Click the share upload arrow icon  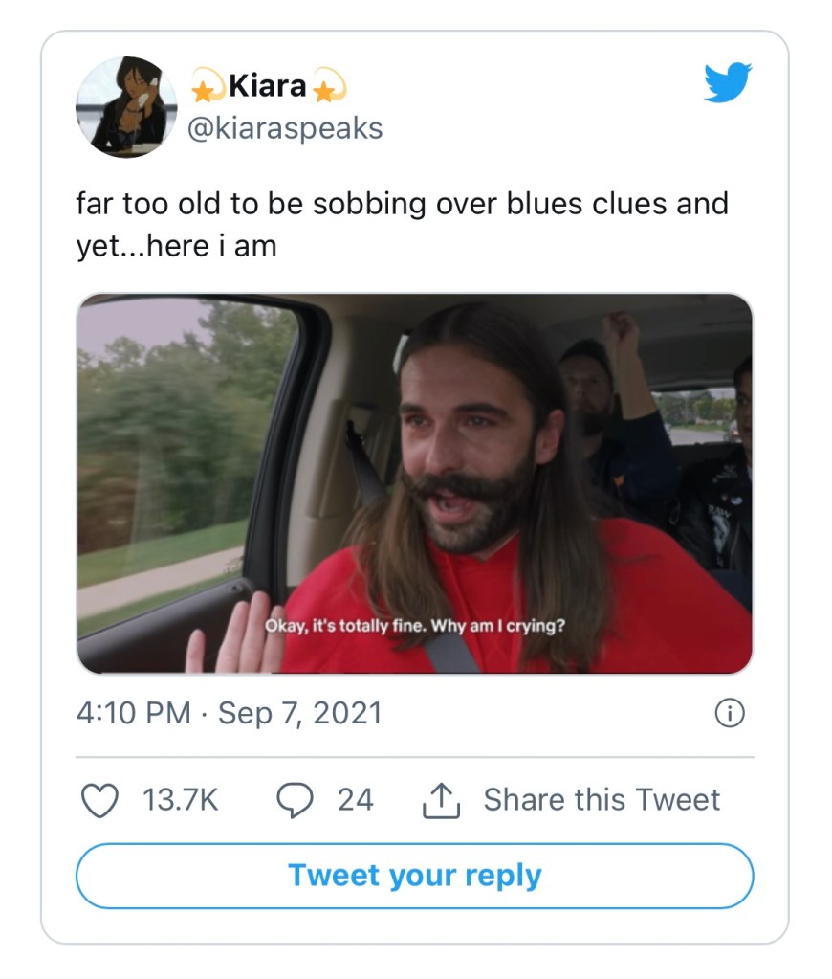point(441,800)
